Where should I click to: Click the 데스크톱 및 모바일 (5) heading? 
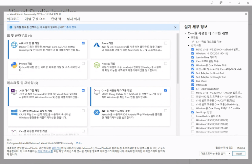click(x=23, y=83)
